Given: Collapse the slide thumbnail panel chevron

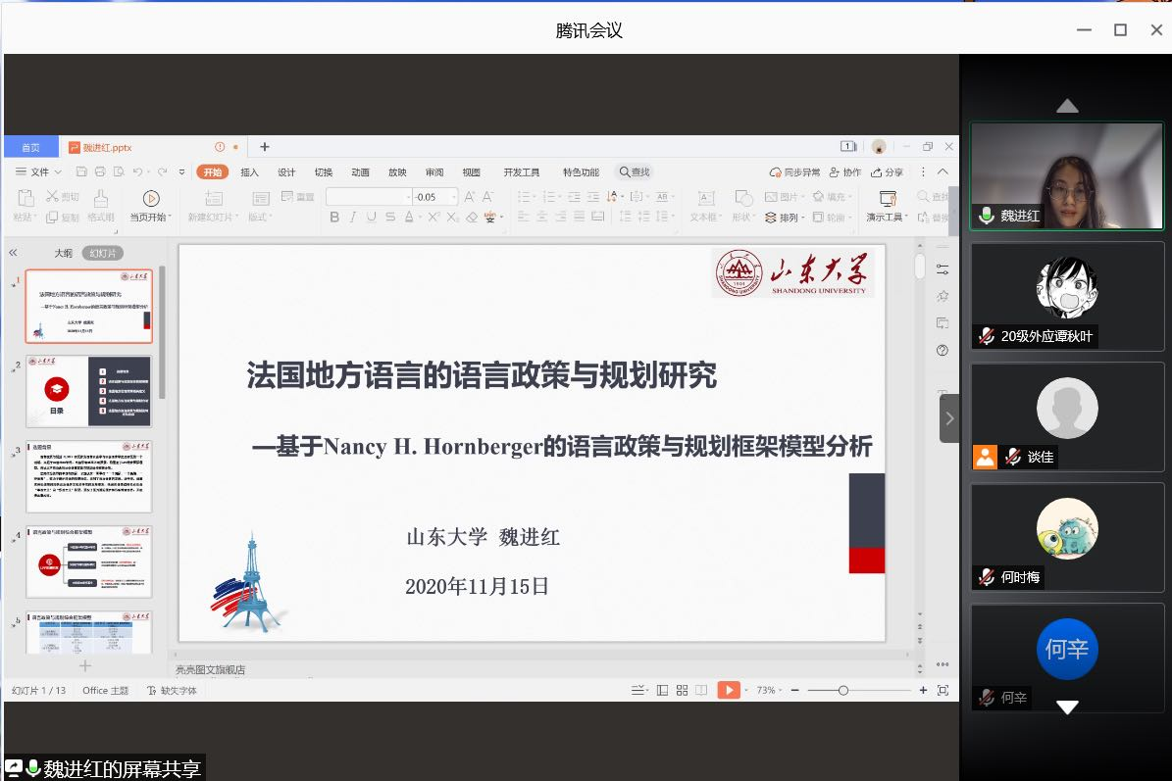Looking at the screenshot, I should (x=14, y=253).
